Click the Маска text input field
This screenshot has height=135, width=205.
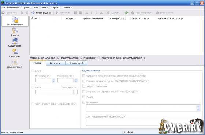[x=54, y=92]
